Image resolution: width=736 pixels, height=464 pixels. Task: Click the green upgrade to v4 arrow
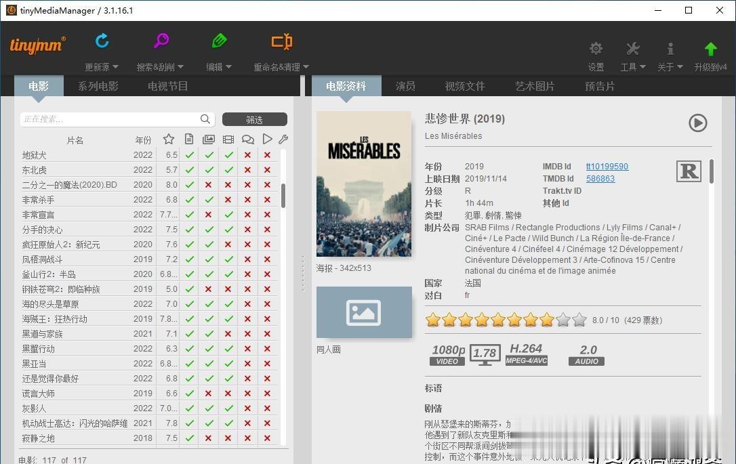[x=711, y=49]
